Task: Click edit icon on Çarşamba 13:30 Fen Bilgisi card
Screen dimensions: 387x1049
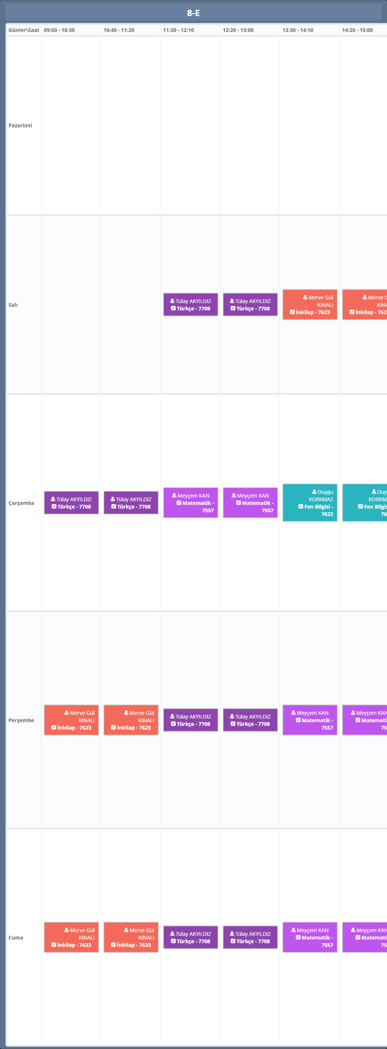Action: coord(301,506)
